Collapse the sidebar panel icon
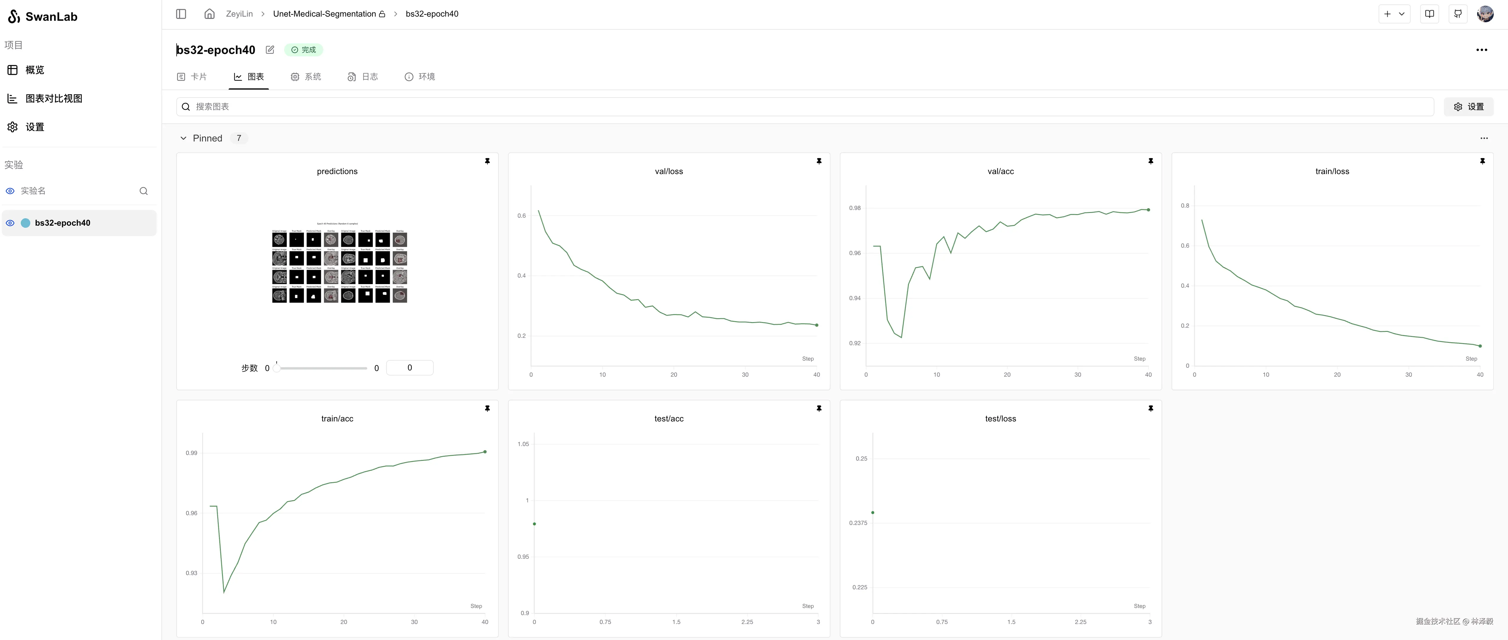 tap(181, 13)
